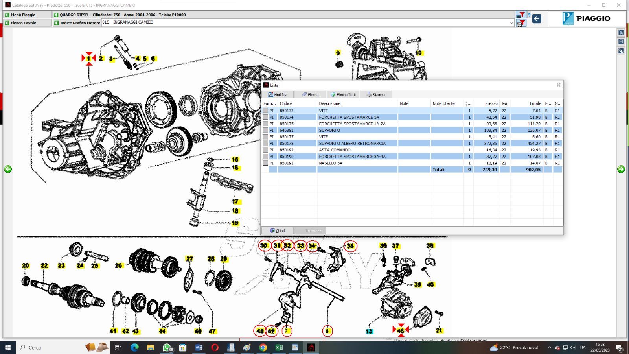
Task: Click the blue back arrow button
Action: coord(537,18)
